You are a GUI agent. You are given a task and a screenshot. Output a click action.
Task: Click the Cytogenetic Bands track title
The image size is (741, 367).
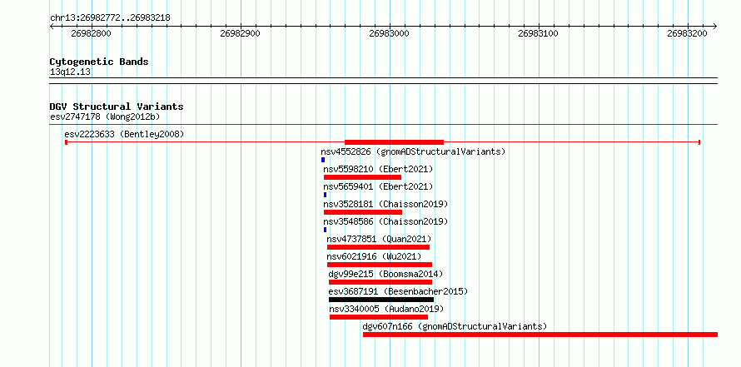99,62
